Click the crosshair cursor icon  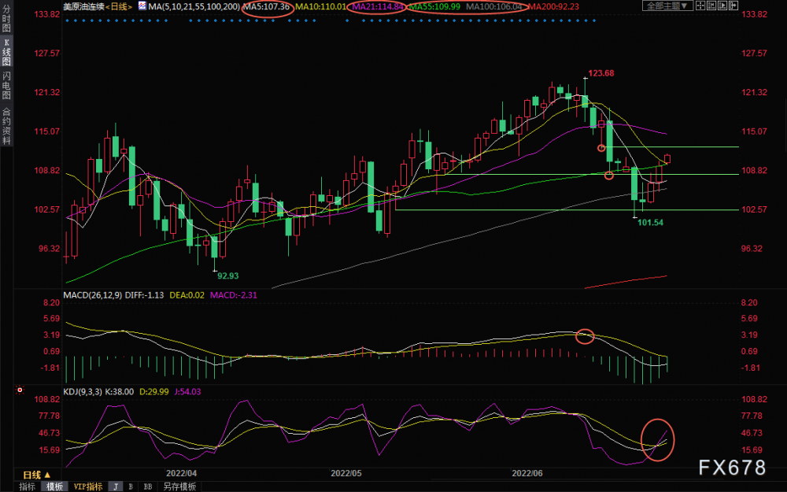tap(700, 6)
